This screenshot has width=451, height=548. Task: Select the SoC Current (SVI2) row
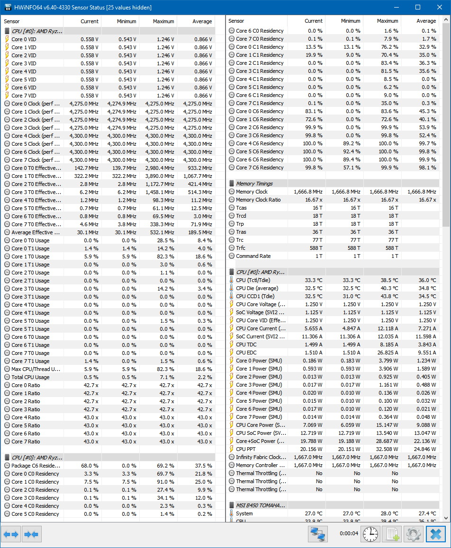[x=334, y=336]
